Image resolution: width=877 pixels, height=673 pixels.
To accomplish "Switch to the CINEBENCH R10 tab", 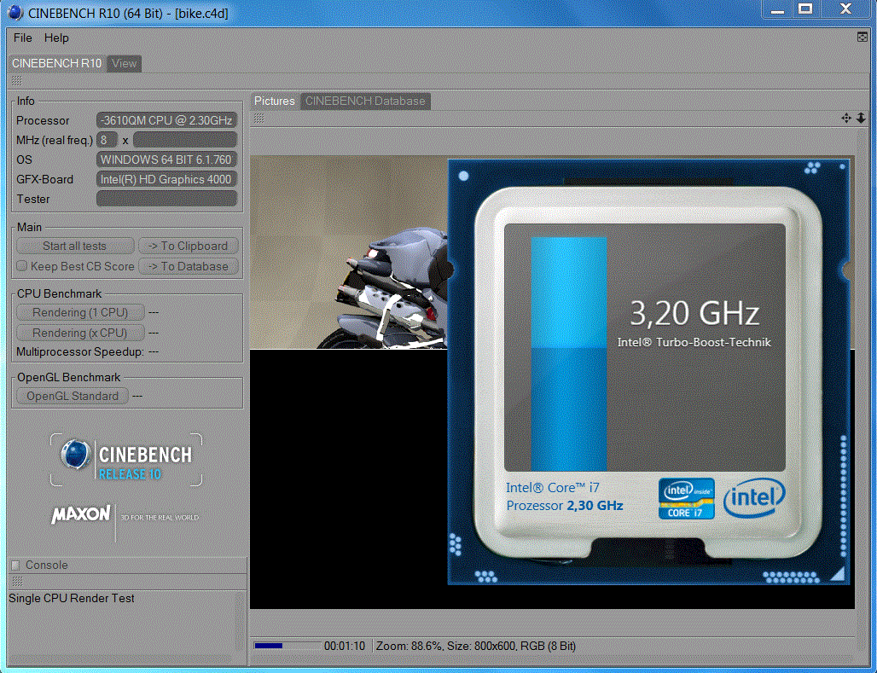I will pyautogui.click(x=57, y=63).
